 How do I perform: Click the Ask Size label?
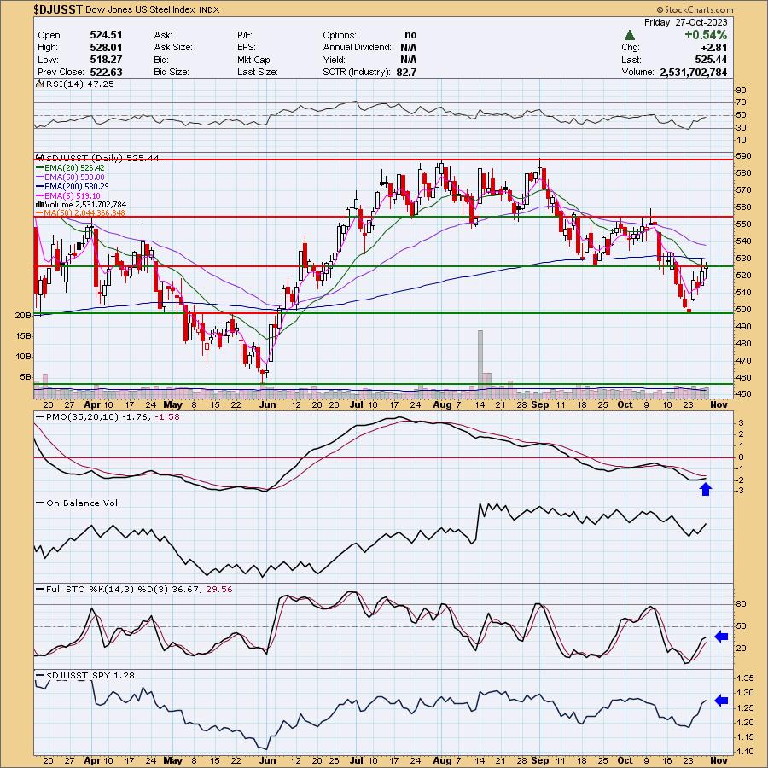point(173,47)
